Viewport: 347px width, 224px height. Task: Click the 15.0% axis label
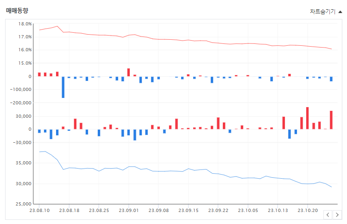25,63
